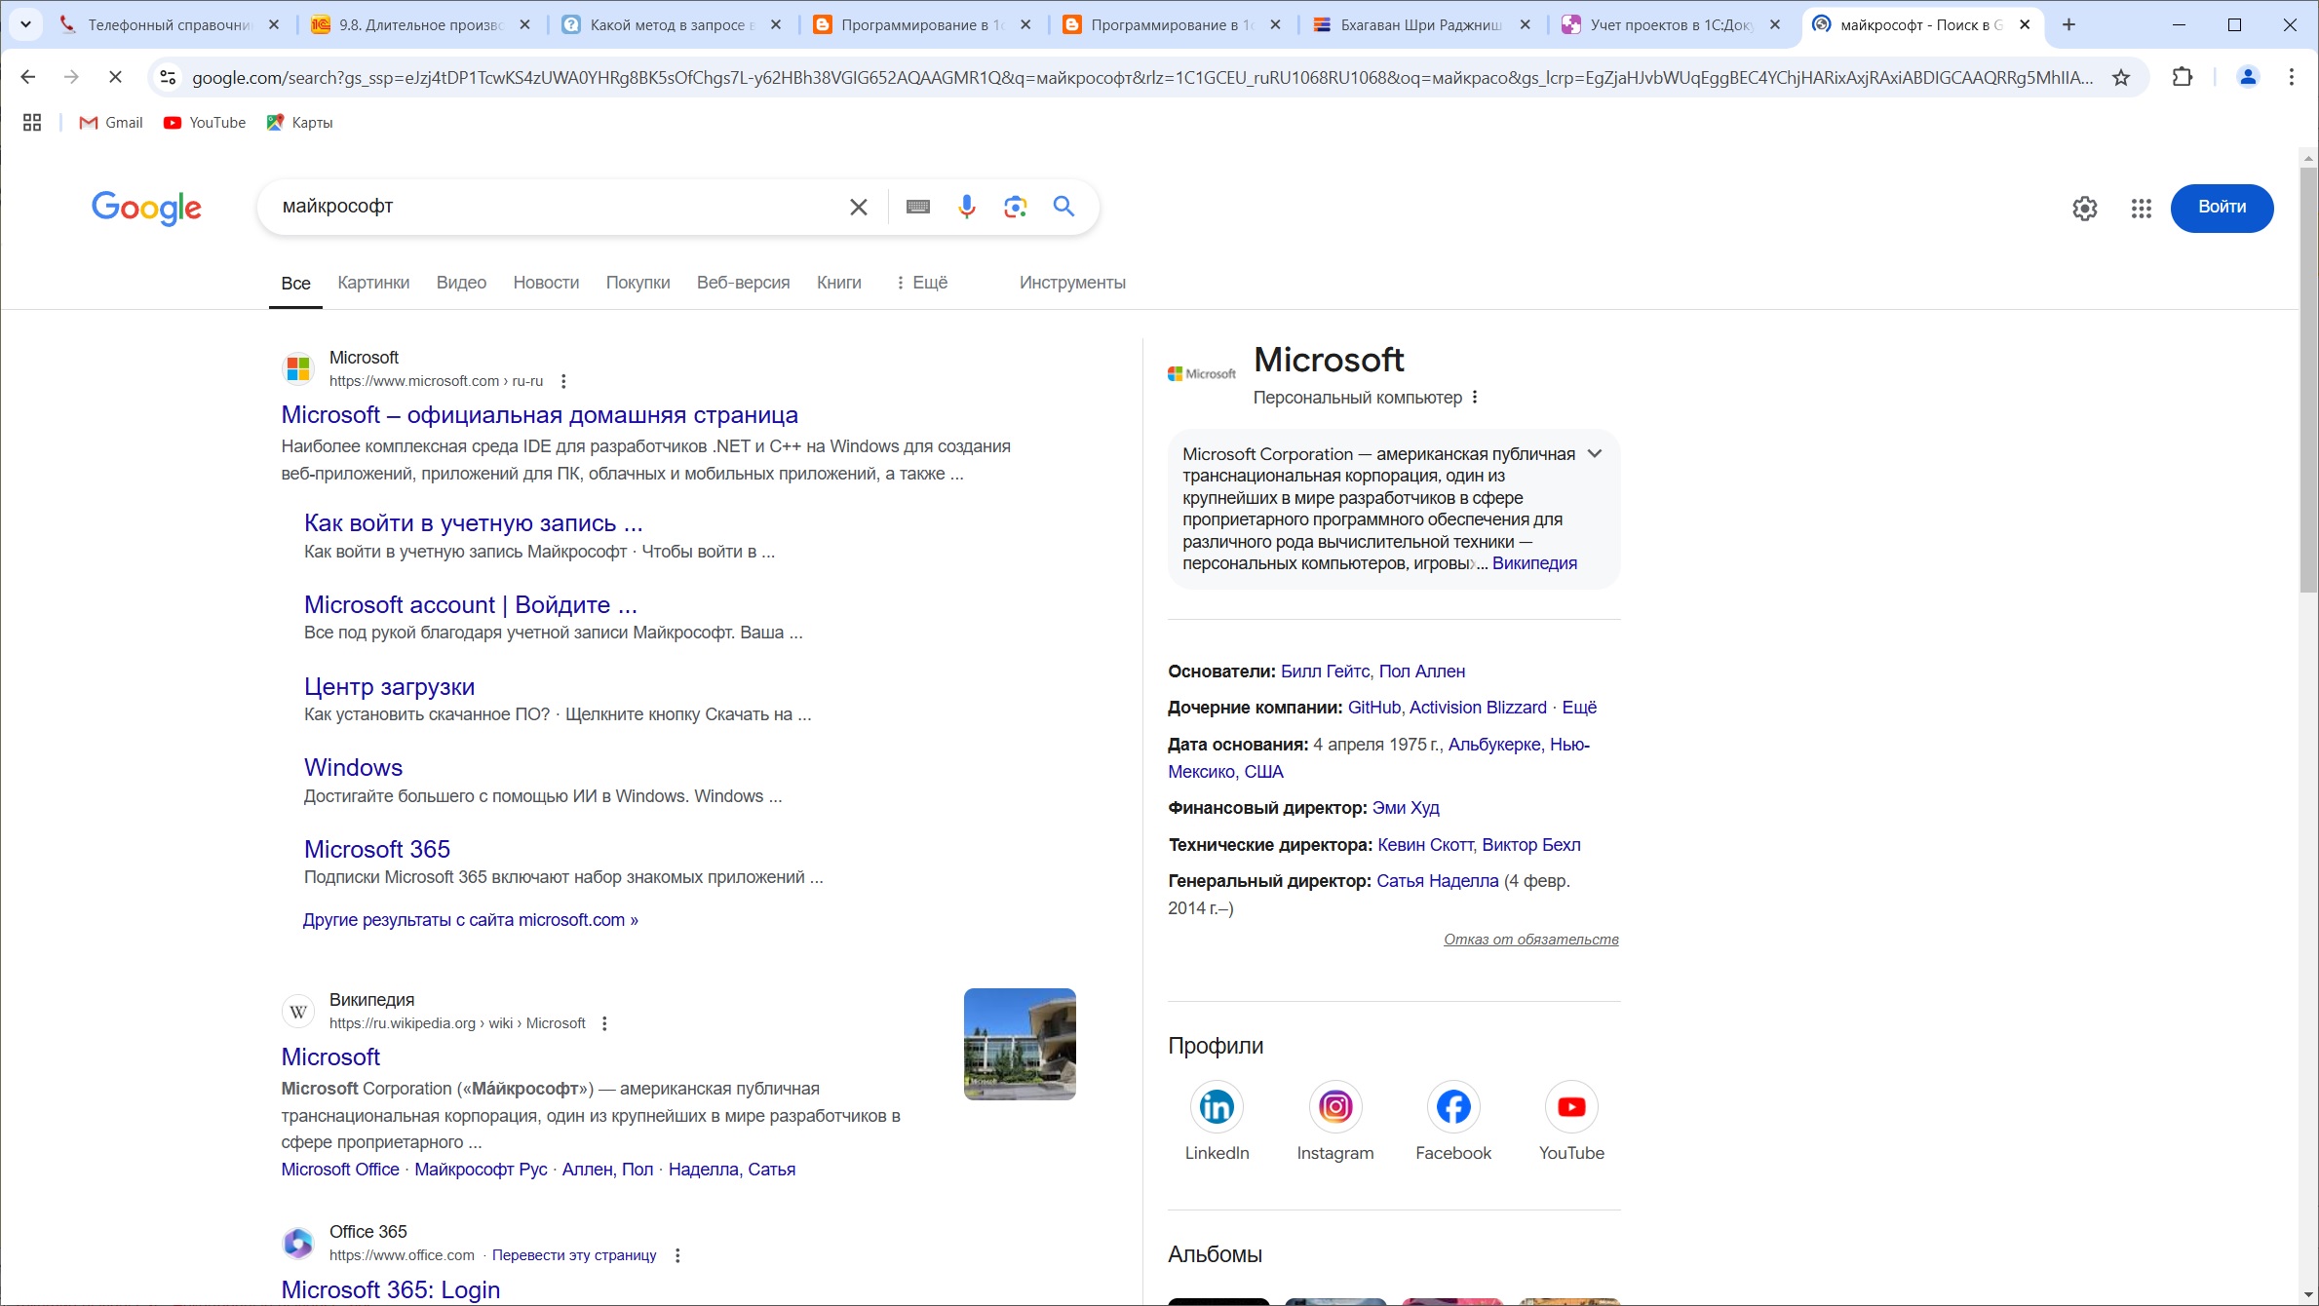Open more options for Office 365 result
Screen dimensions: 2319x1306
click(x=677, y=1255)
